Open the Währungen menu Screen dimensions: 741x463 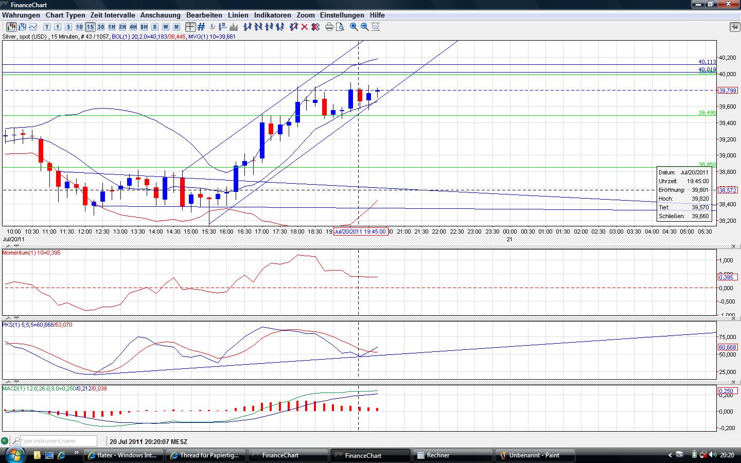[x=21, y=15]
